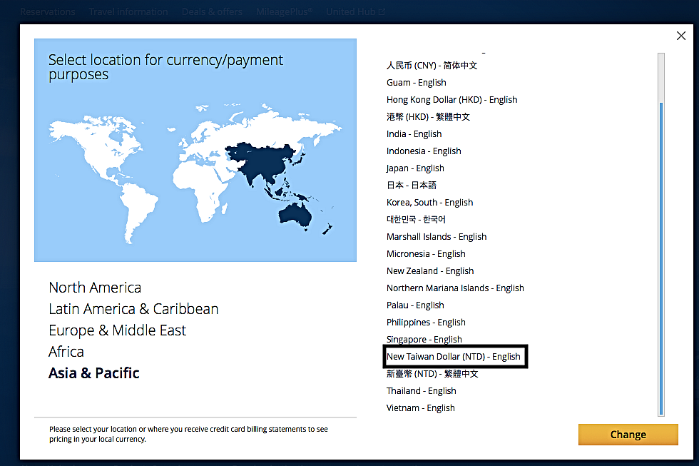Image resolution: width=699 pixels, height=466 pixels.
Task: Choose Micronesia - English
Action: 426,254
